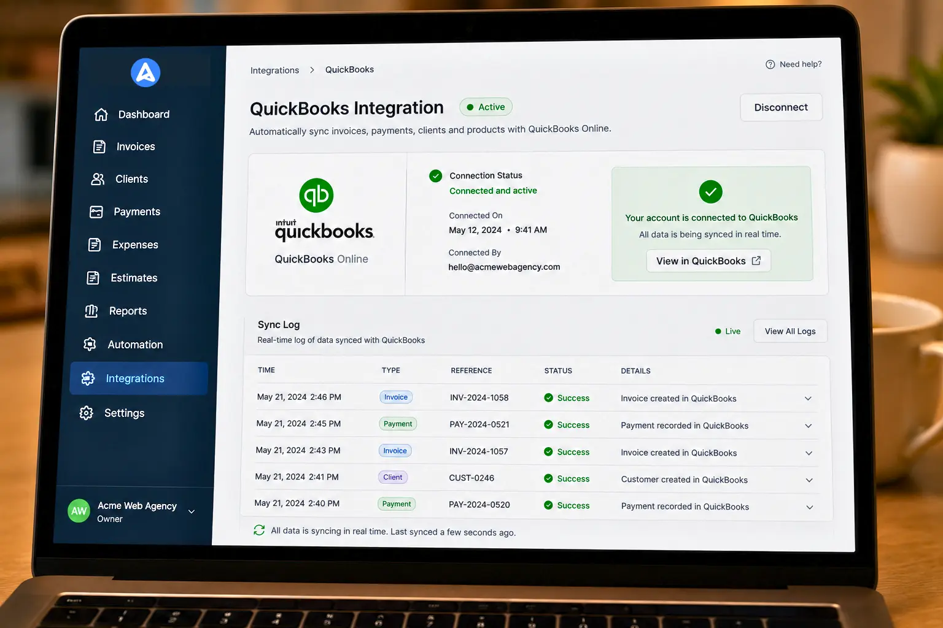Click "Customer created in QuickBooks" detail text
This screenshot has width=943, height=628.
(685, 480)
